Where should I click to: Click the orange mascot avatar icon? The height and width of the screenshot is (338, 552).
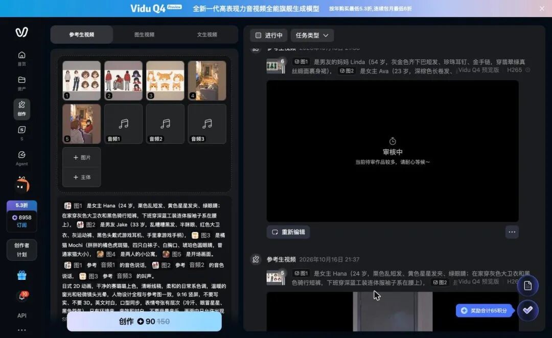coord(22,185)
